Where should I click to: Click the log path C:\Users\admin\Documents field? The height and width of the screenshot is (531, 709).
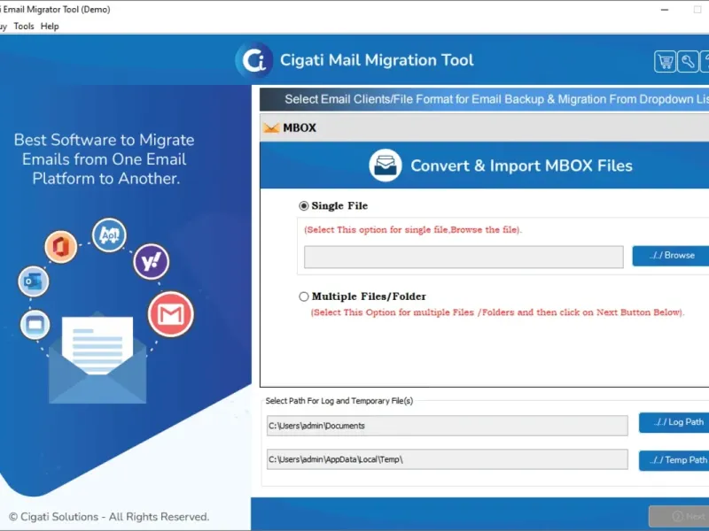[x=448, y=426]
